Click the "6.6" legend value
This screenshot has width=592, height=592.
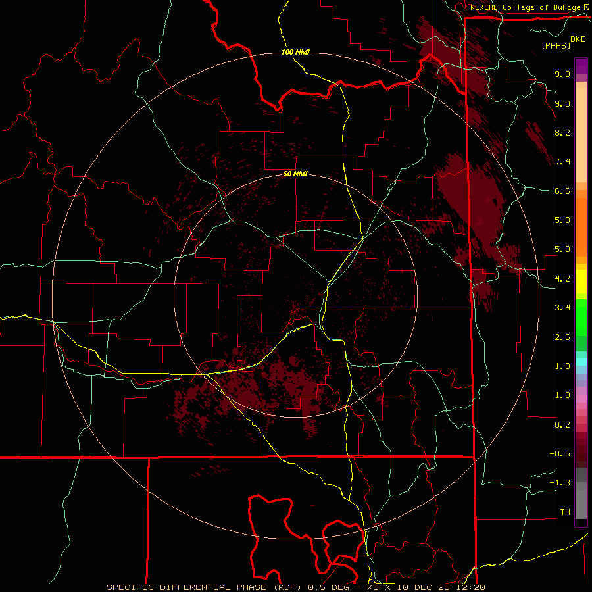[x=562, y=191]
